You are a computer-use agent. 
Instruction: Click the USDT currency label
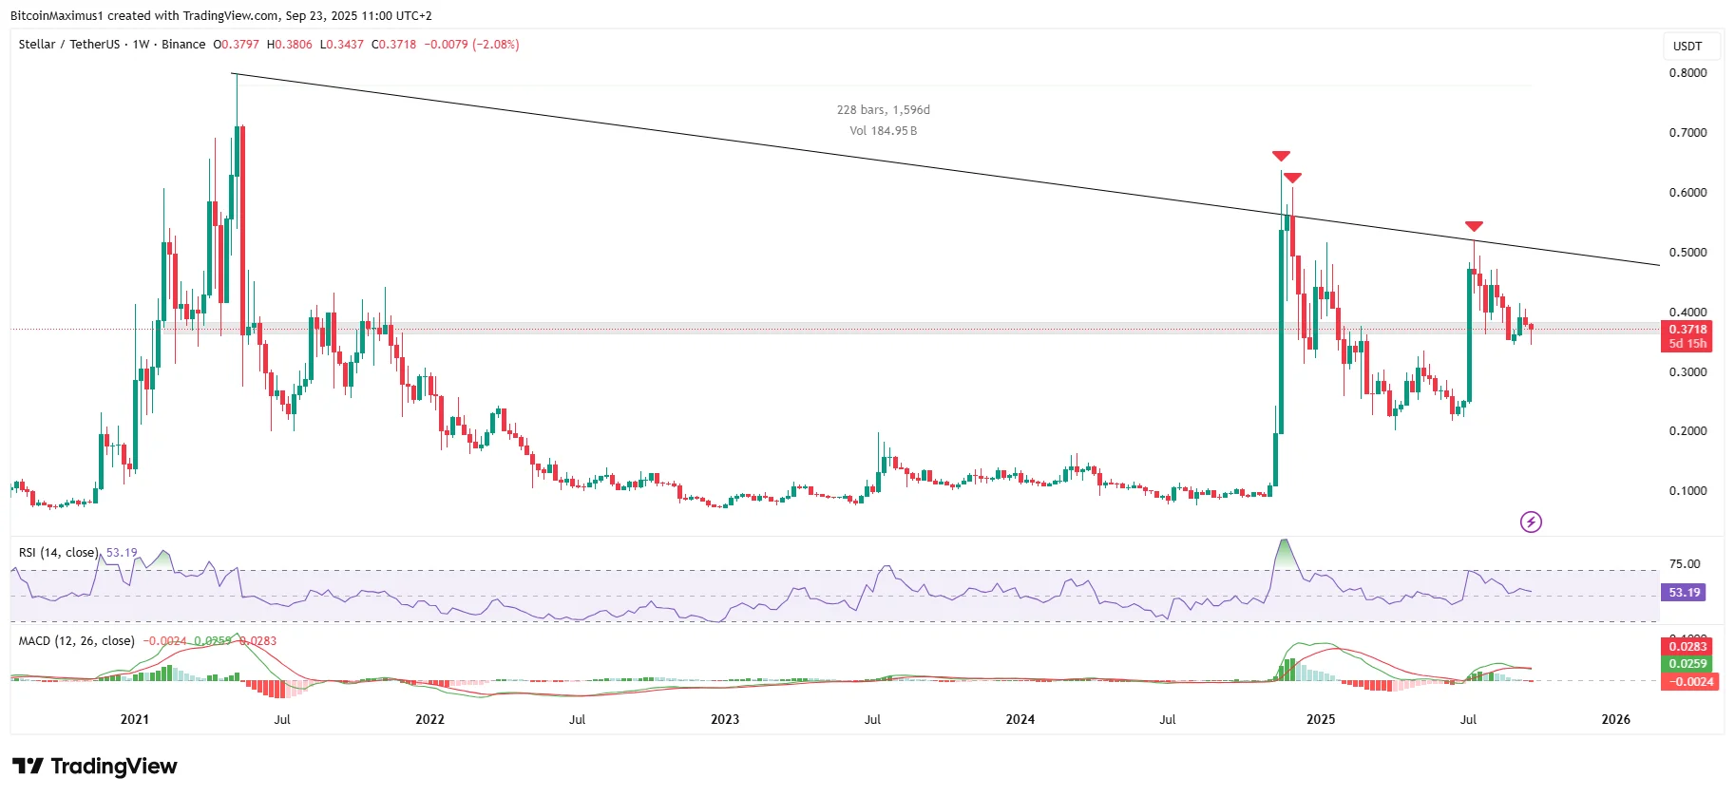(x=1687, y=46)
